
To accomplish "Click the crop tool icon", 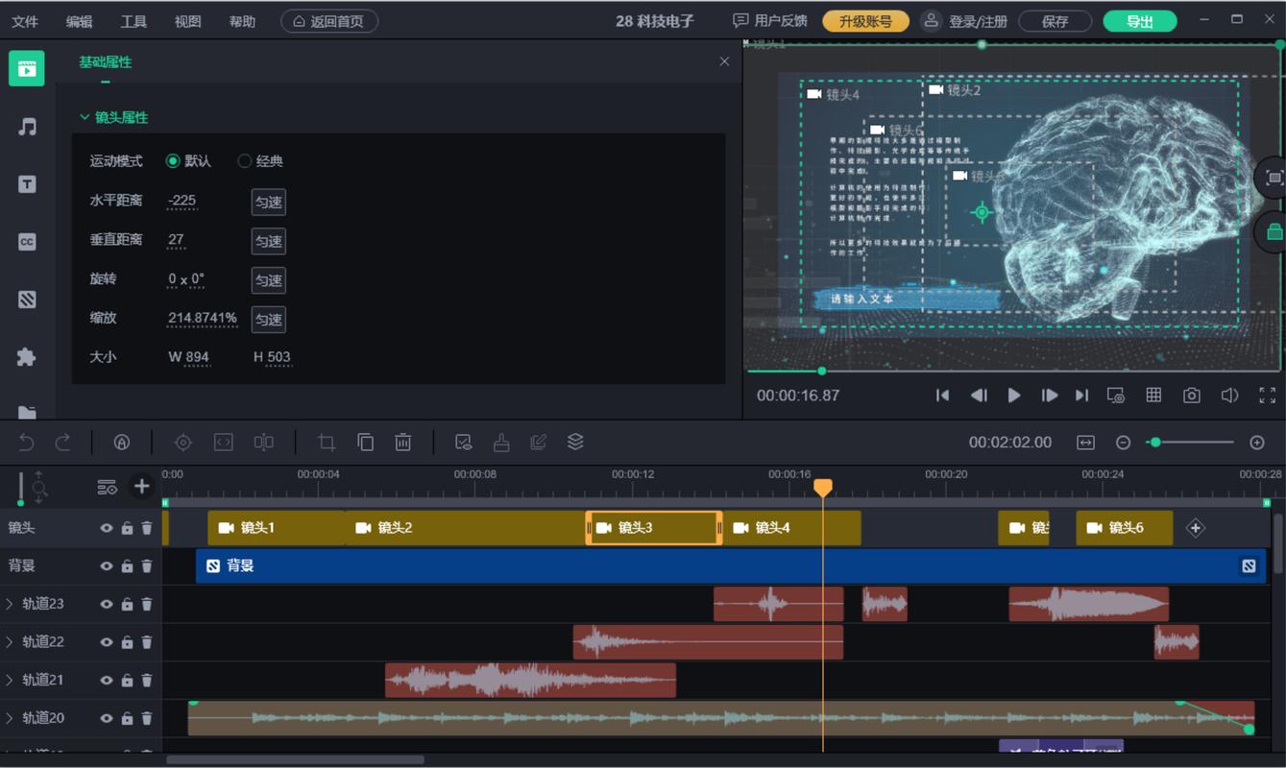I will pyautogui.click(x=327, y=442).
